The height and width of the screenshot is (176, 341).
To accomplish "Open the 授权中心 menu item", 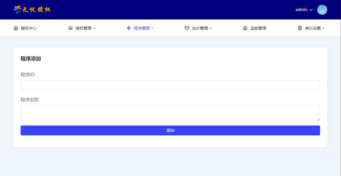I will pos(29,28).
